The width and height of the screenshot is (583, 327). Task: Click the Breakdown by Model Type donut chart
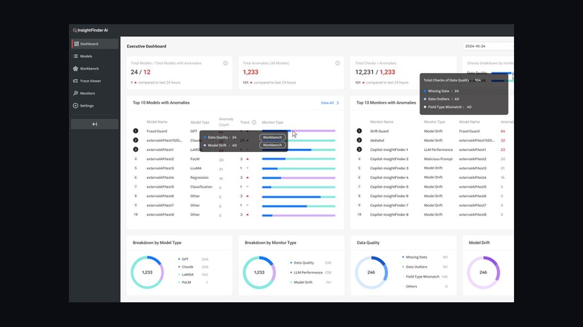[x=147, y=272]
